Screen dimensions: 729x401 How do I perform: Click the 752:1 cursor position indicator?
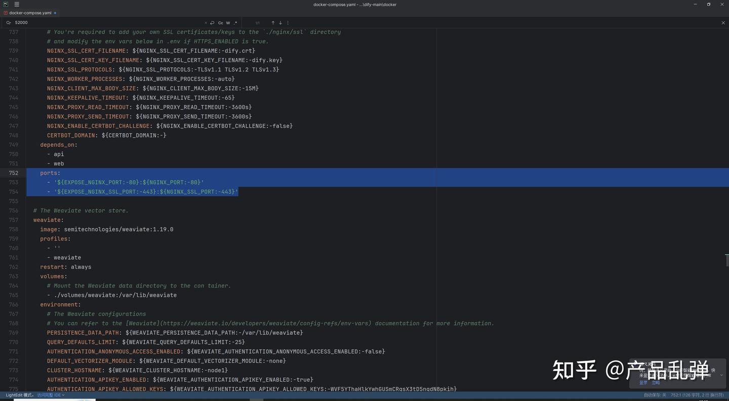click(x=697, y=395)
